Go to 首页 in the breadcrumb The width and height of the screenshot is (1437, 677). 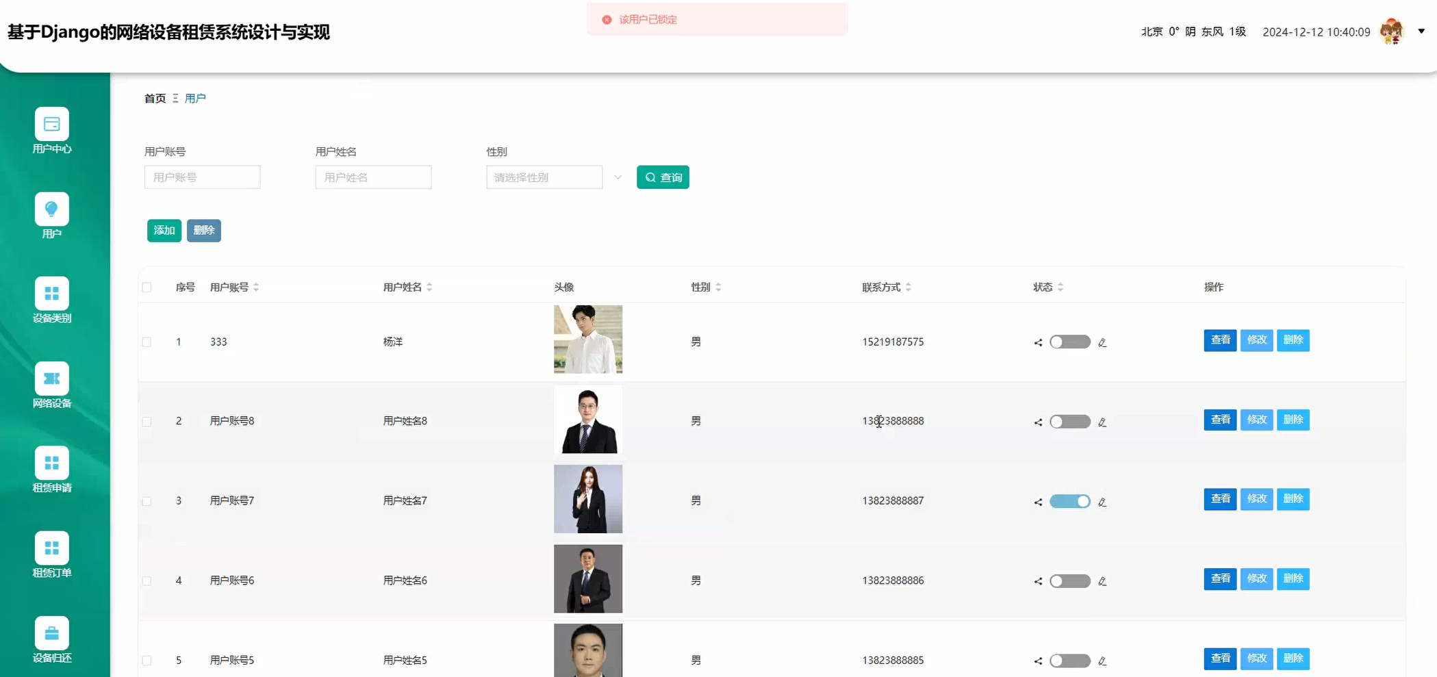[155, 99]
